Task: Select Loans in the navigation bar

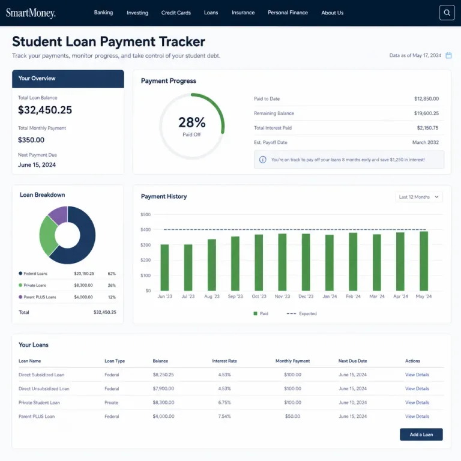Action: click(211, 13)
